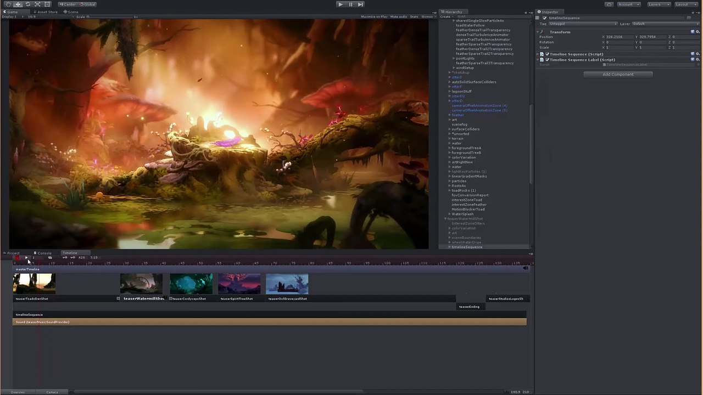Select the teaserSpiritTreeShot thumbnail
This screenshot has width=703, height=395.
tap(239, 284)
